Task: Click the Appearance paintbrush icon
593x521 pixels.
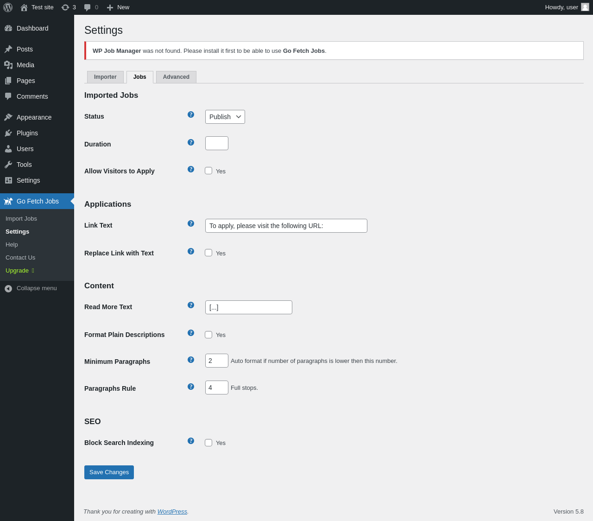Action: click(x=8, y=117)
